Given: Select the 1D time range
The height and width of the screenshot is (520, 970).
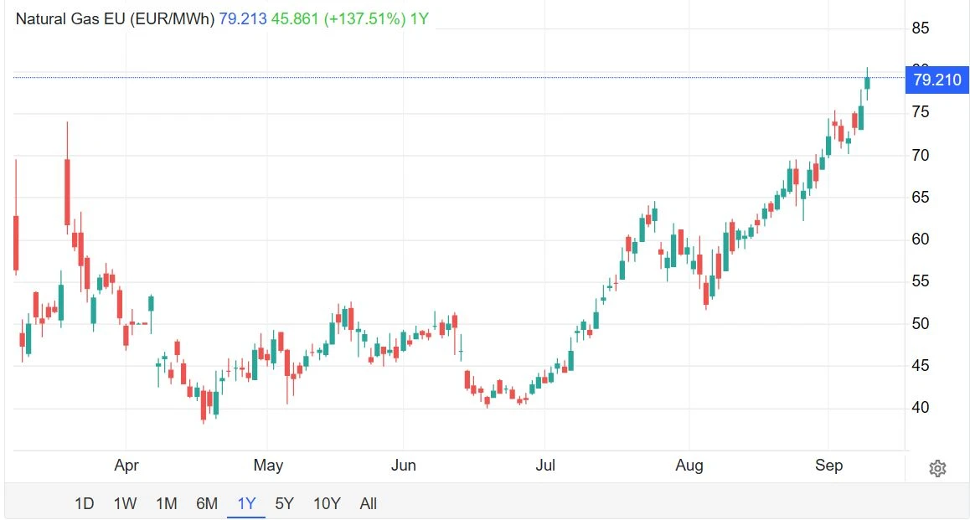Looking at the screenshot, I should click(x=84, y=504).
